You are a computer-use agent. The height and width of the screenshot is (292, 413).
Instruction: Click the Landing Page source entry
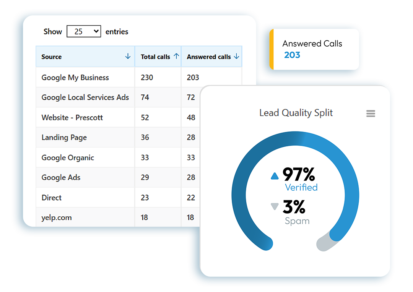coord(64,138)
